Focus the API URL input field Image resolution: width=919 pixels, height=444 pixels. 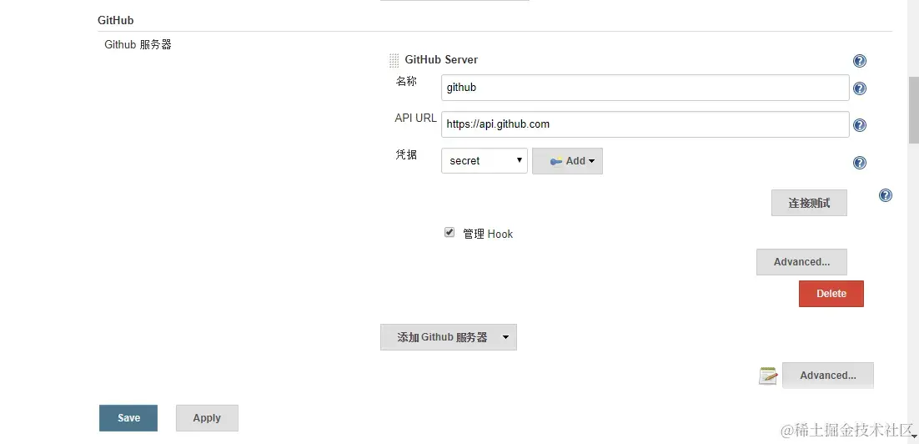pos(645,124)
